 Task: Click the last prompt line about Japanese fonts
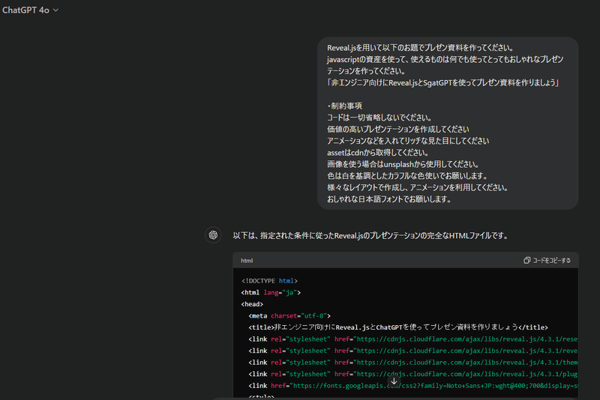click(389, 199)
